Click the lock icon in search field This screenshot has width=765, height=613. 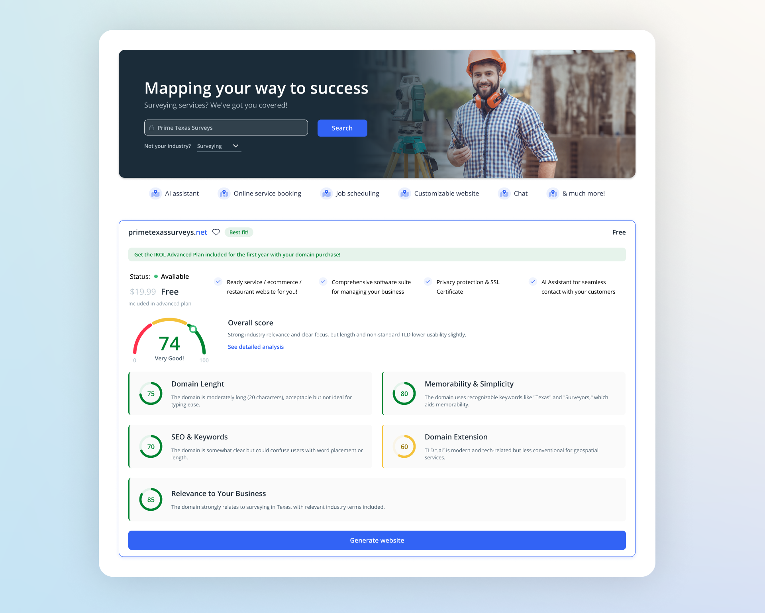tap(152, 128)
